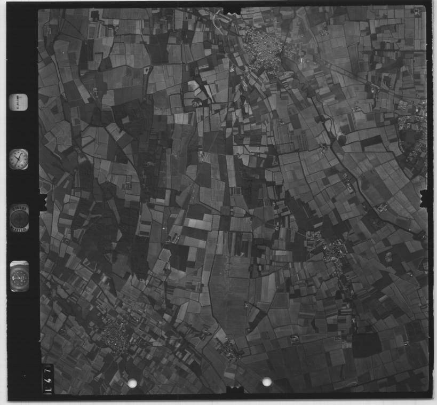Click the small hamlet at bottom center
The width and height of the screenshot is (437, 405).
(x=229, y=350)
